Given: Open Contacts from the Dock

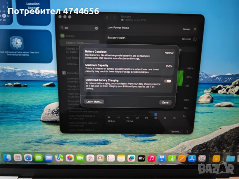Looking at the screenshot, I should tap(100, 158).
